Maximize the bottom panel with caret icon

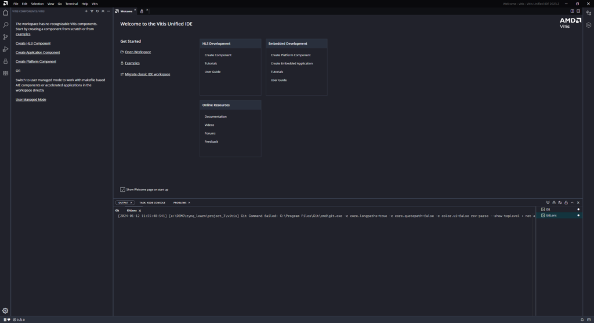coord(572,202)
